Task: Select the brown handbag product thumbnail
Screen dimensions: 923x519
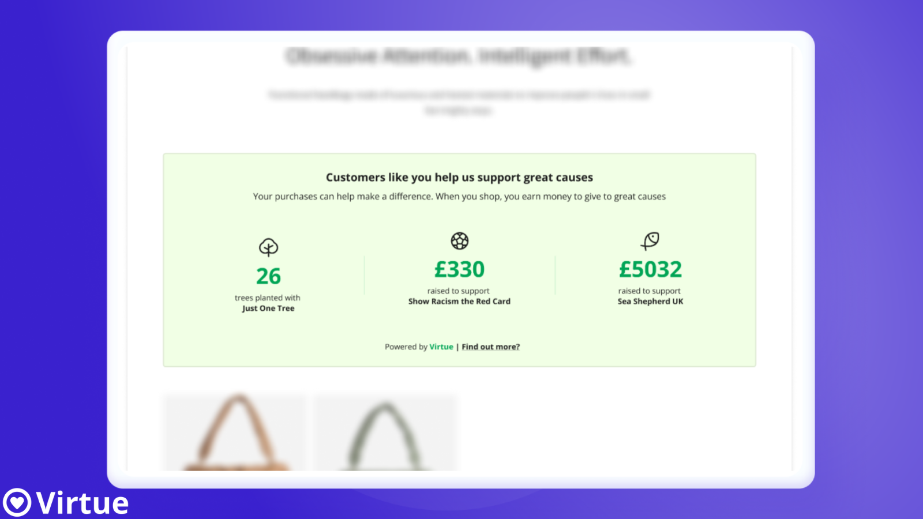Action: [x=235, y=432]
